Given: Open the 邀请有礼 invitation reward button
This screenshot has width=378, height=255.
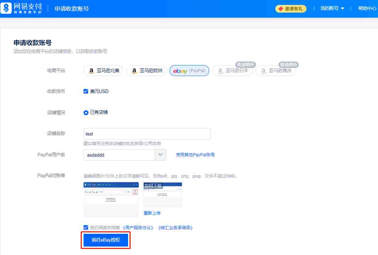Looking at the screenshot, I should pos(291,9).
